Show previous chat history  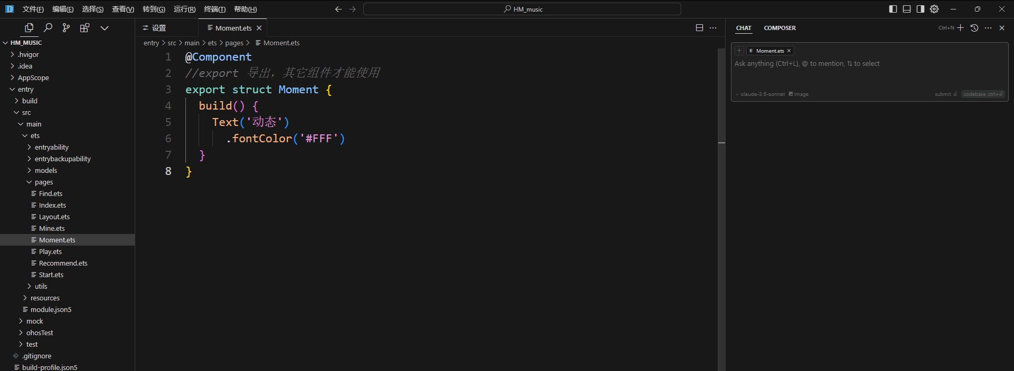pos(974,28)
